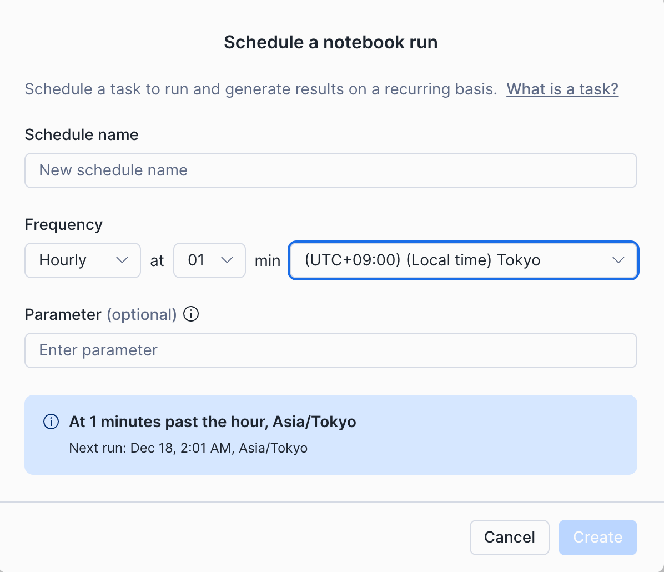Click the "Schedule name" label

click(x=82, y=134)
